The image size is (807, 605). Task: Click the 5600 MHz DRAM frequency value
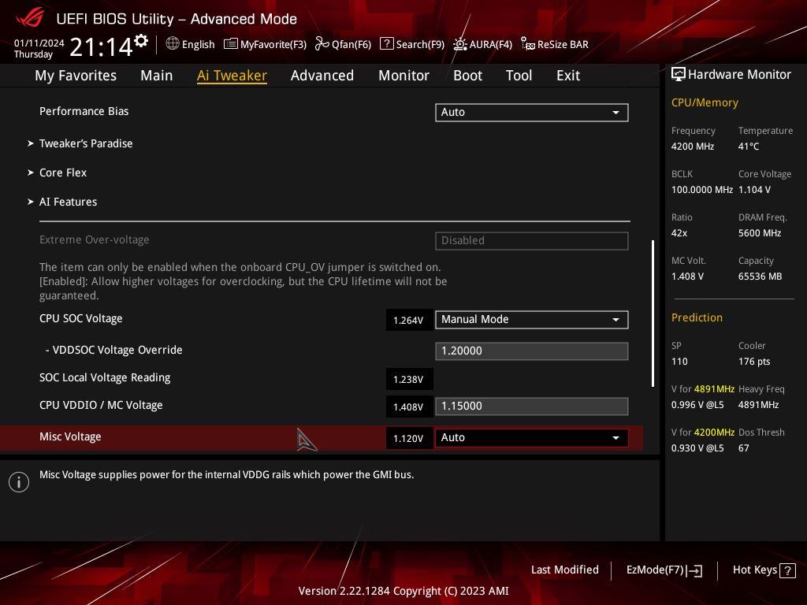(x=760, y=233)
